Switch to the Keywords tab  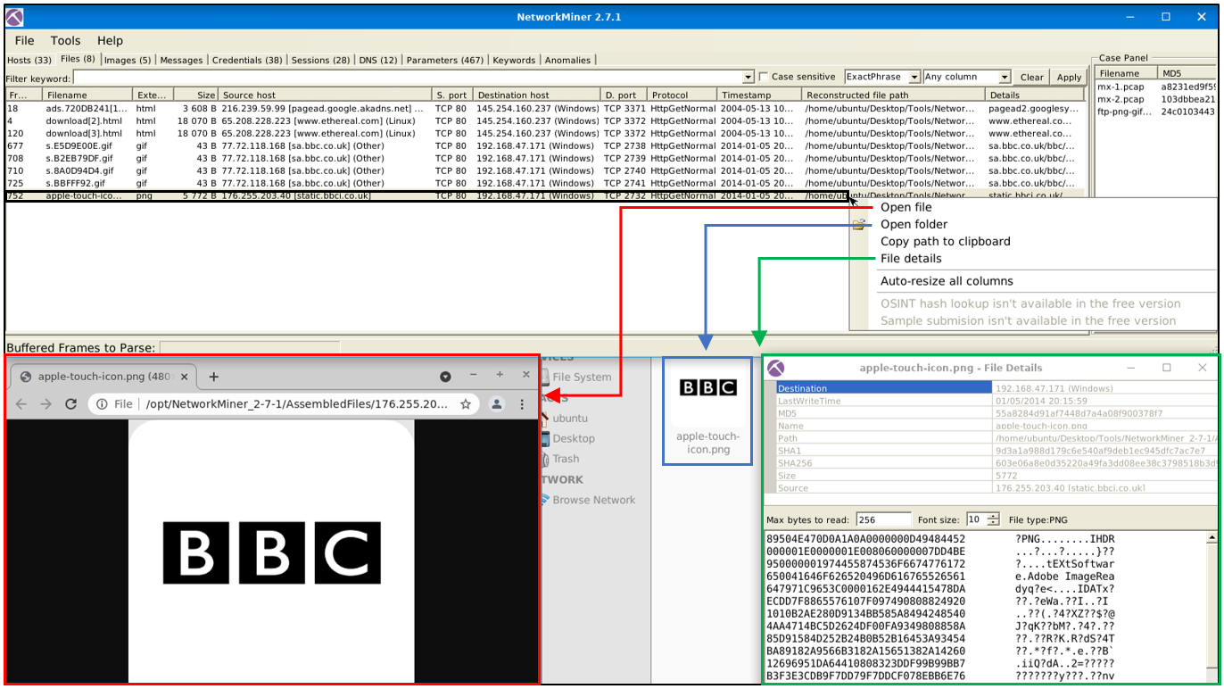tap(515, 60)
